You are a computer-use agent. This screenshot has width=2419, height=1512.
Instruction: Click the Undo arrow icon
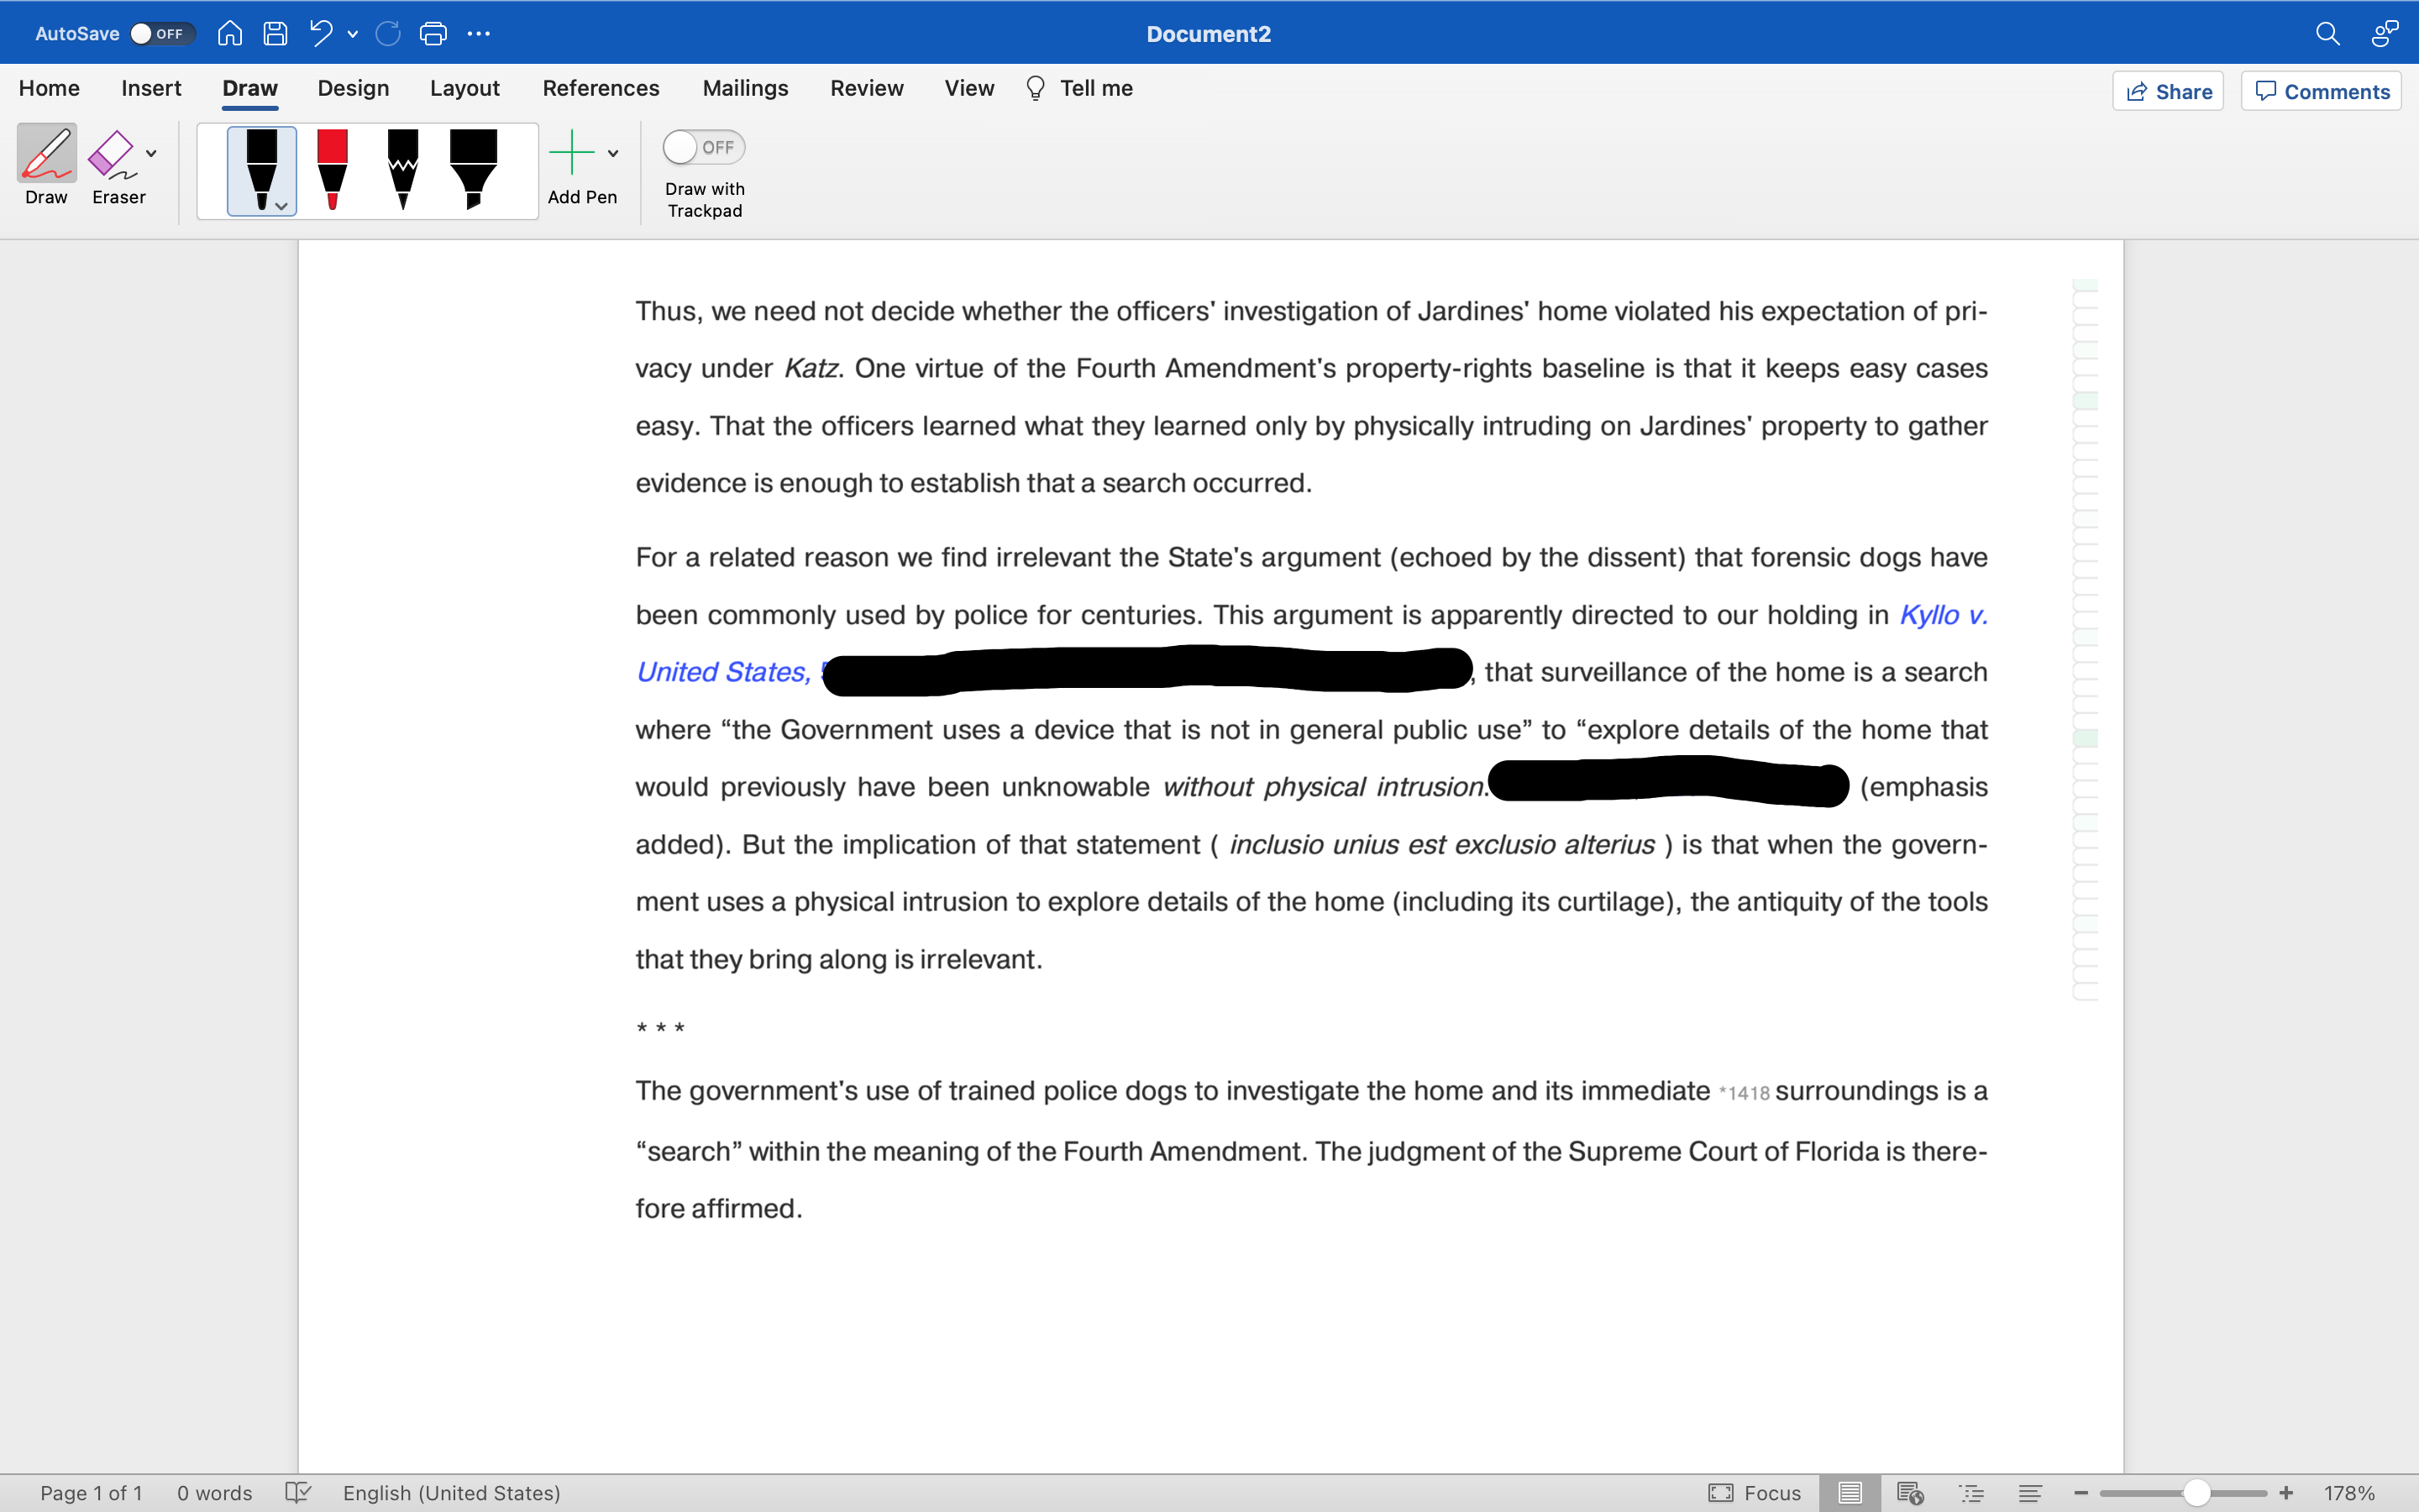coord(321,34)
